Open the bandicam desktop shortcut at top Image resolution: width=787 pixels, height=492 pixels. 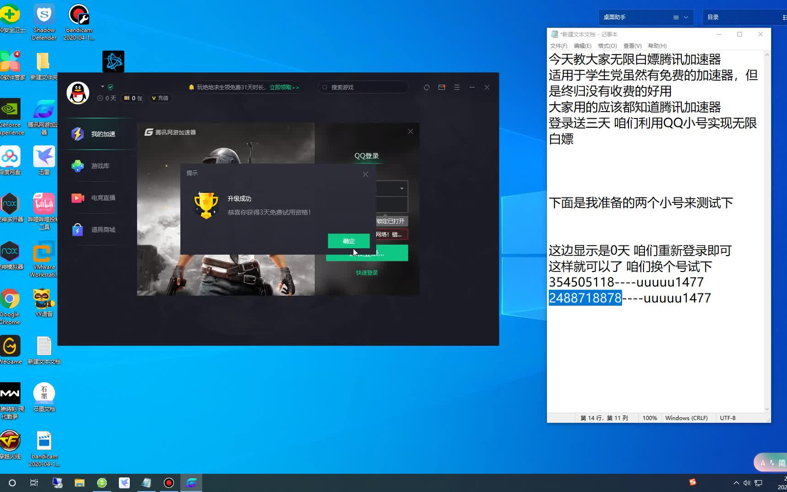click(x=79, y=22)
